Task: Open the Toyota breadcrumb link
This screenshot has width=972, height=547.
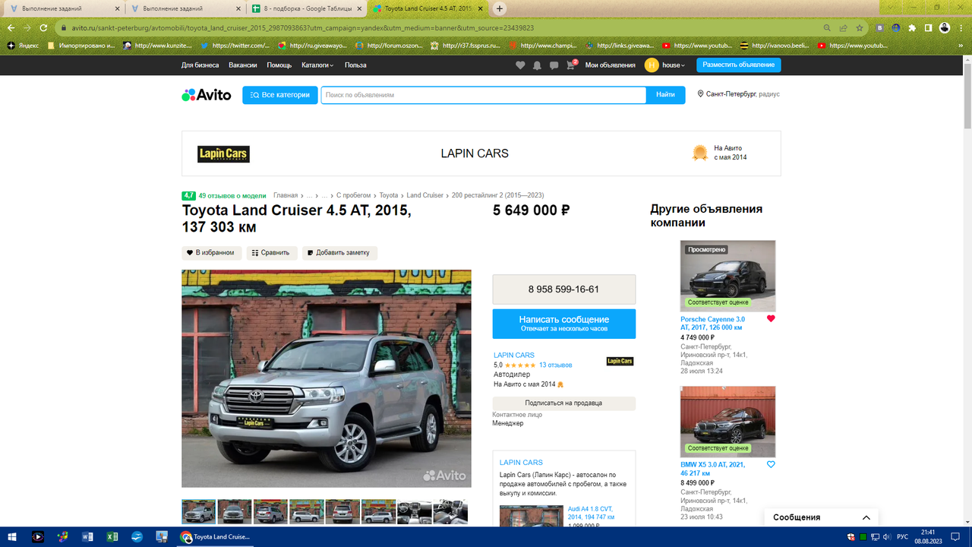Action: [389, 195]
